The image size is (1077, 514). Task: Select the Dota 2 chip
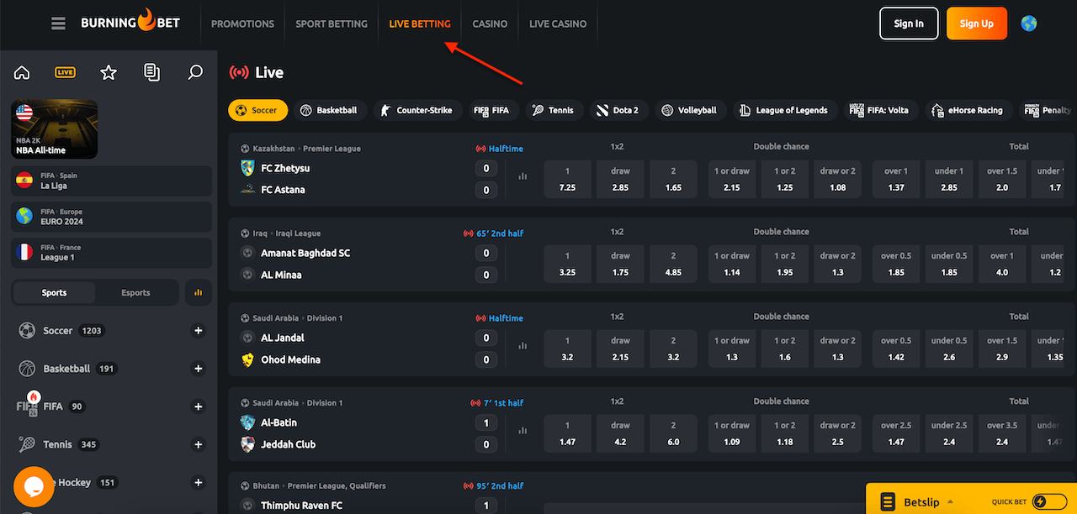click(x=618, y=110)
